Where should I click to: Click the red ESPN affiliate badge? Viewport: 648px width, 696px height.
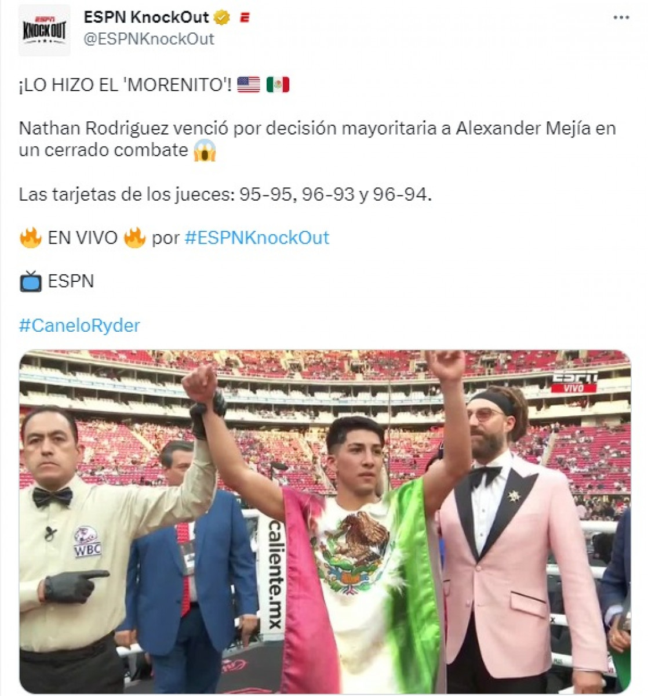(x=245, y=18)
